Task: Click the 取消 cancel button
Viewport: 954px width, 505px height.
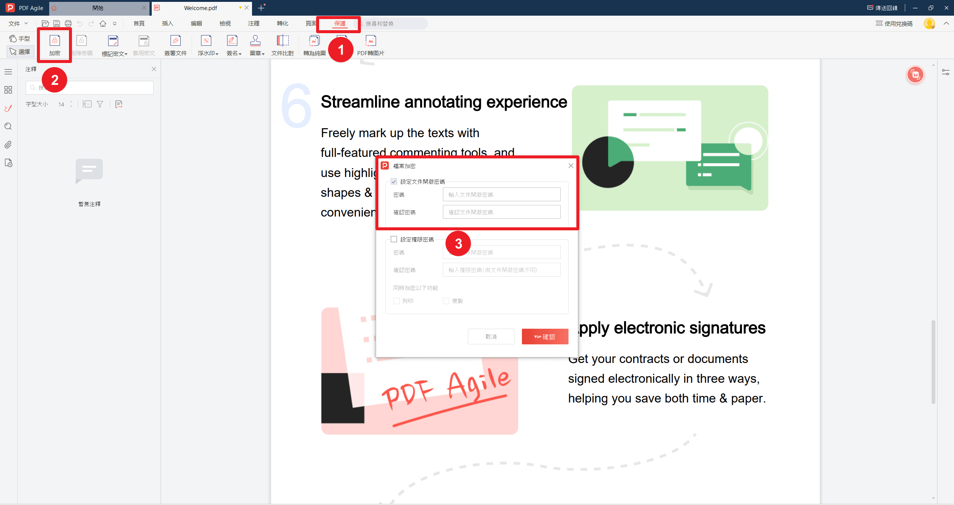Action: click(x=491, y=337)
